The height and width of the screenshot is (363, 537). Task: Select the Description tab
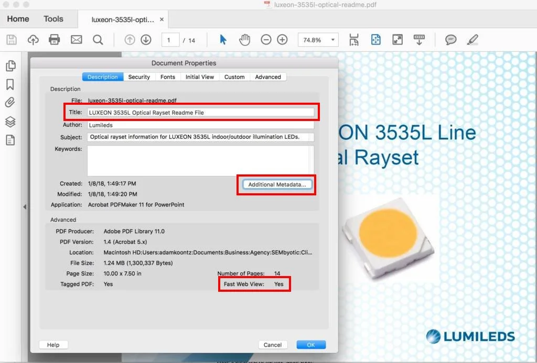(x=103, y=77)
